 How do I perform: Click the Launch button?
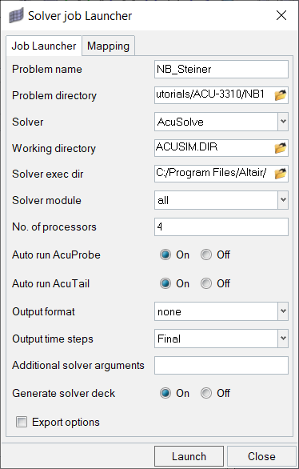[x=189, y=456]
